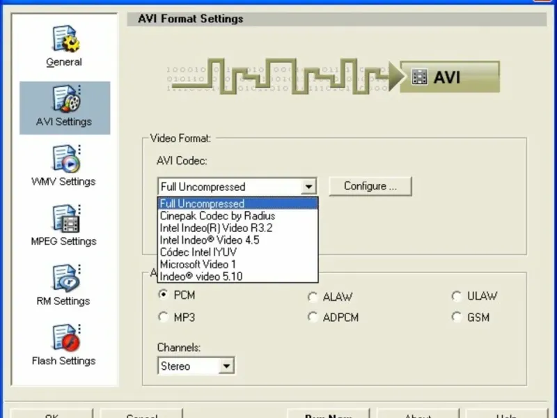Image resolution: width=557 pixels, height=418 pixels.
Task: Choose Cinepak Codec by Radius
Action: 237,216
